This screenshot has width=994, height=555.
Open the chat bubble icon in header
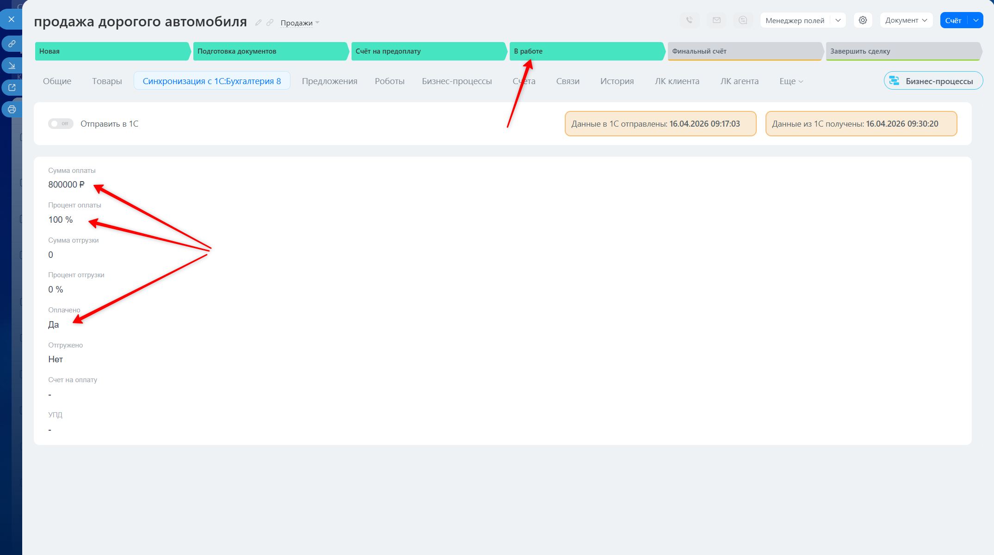pyautogui.click(x=743, y=20)
